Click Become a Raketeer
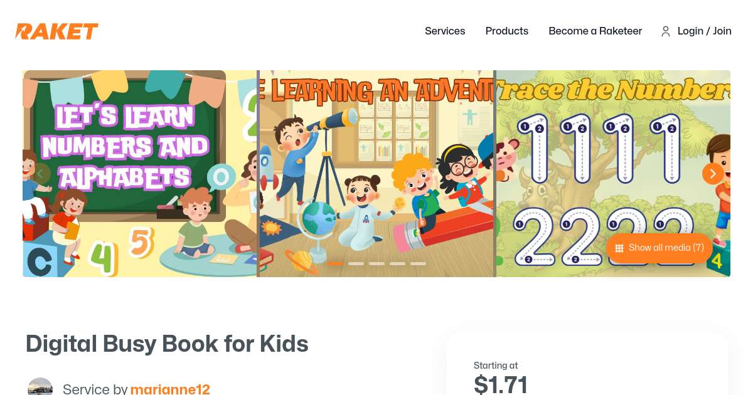This screenshot has width=753, height=395. click(x=595, y=31)
